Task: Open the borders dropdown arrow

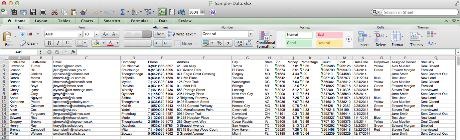Action: [85, 43]
